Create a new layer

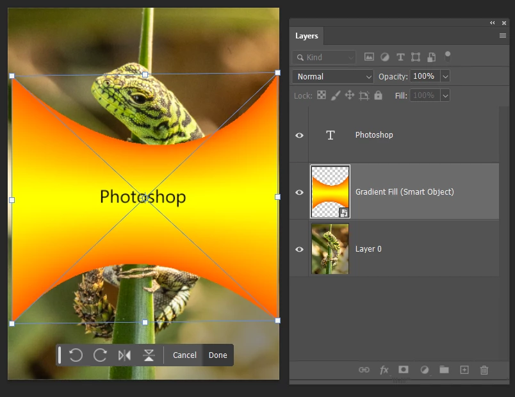pyautogui.click(x=464, y=370)
